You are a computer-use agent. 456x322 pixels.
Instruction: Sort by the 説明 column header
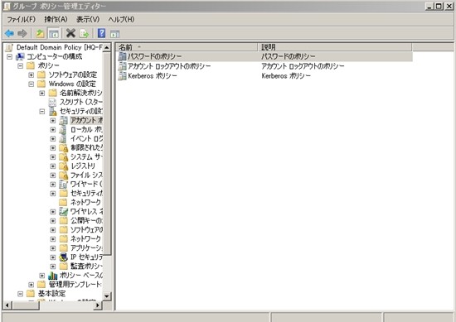click(x=335, y=47)
